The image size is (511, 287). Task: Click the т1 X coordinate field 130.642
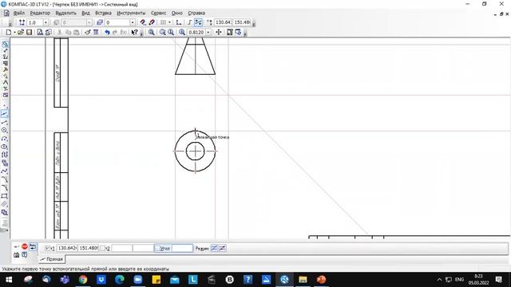[x=67, y=248]
